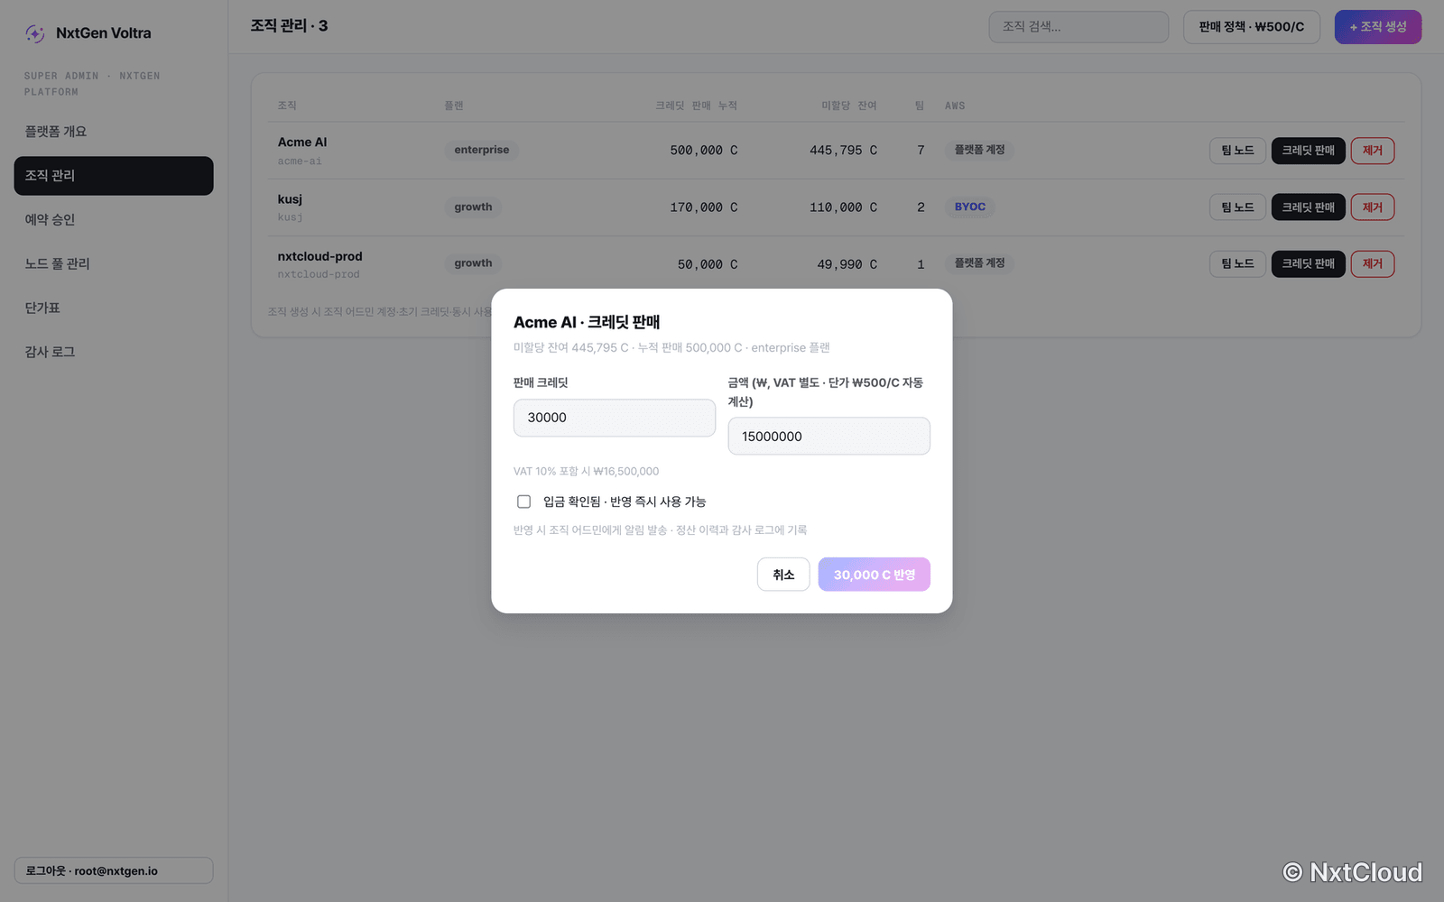The image size is (1444, 902).
Task: Click the 170,000 C cumulative sales value
Action: (x=704, y=207)
